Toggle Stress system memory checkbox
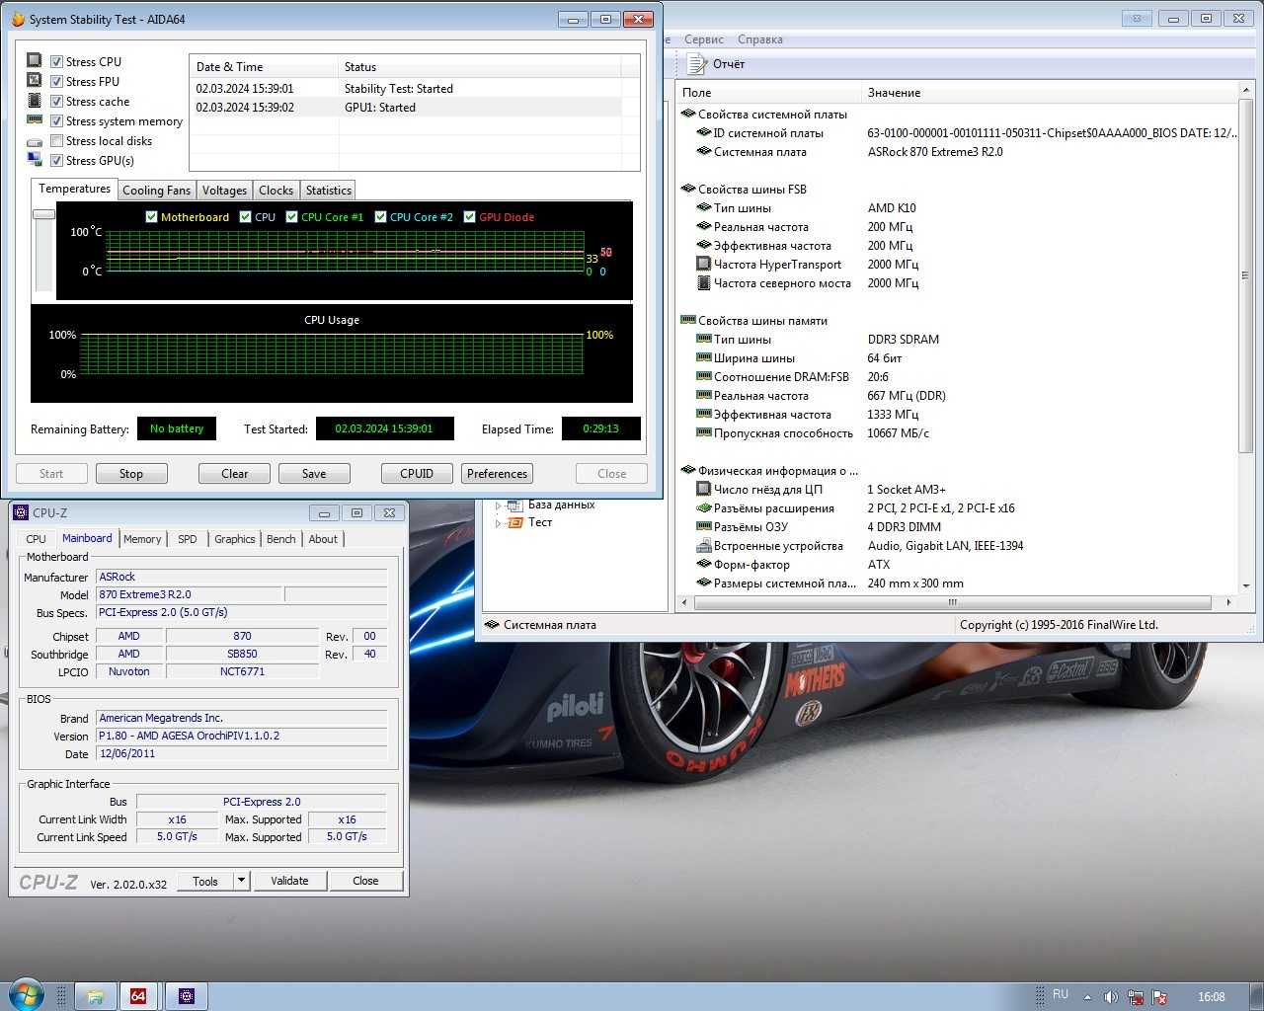 click(x=57, y=120)
